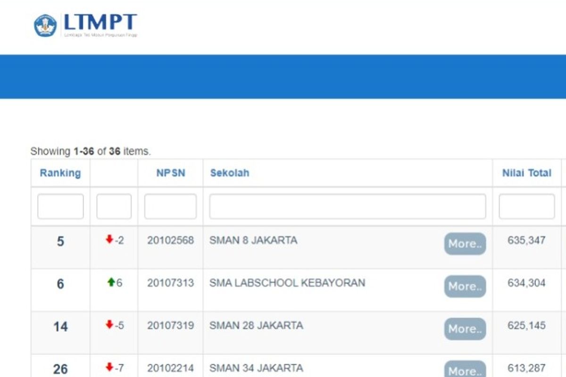This screenshot has width=566, height=377.
Task: Open More details for SMA LABSCHOOL KEBAYORAN
Action: point(465,287)
